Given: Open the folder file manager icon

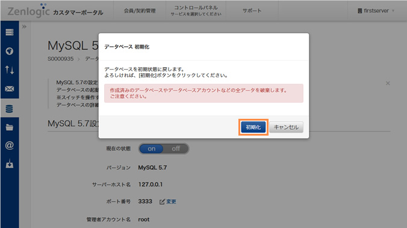Looking at the screenshot, I should point(10,127).
